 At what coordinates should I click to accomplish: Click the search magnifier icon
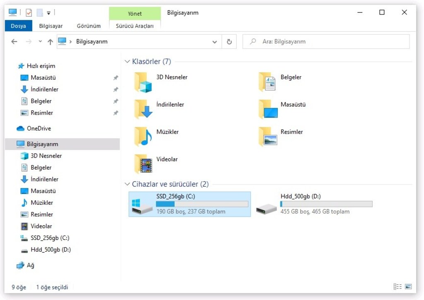253,41
